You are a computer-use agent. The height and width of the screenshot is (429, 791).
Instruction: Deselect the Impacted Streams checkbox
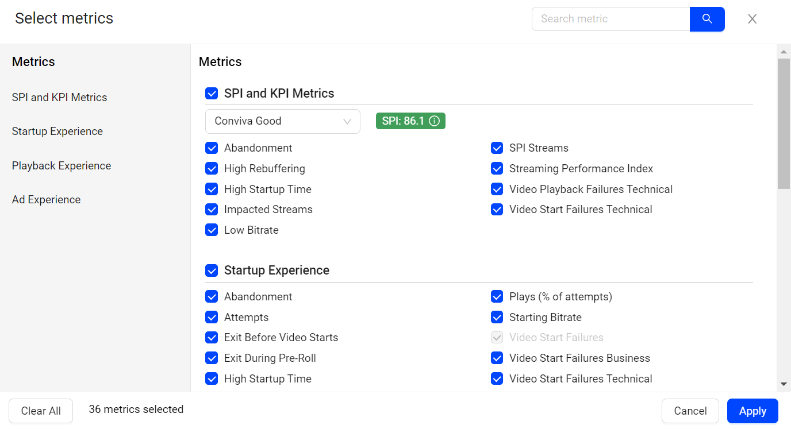(212, 210)
